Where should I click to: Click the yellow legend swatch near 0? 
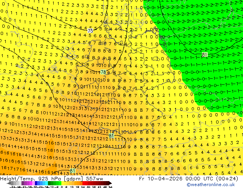62,183
